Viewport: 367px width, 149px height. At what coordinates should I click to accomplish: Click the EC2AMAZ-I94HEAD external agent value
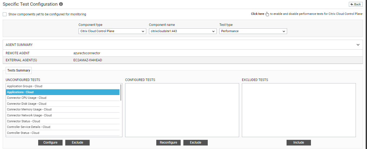click(88, 60)
